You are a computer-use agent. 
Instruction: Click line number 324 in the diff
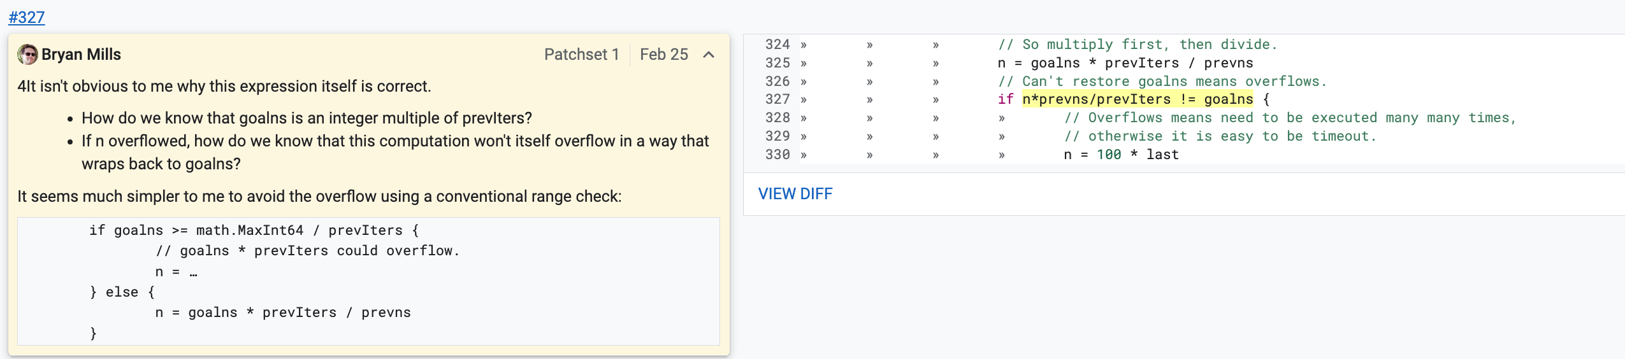[x=777, y=45]
